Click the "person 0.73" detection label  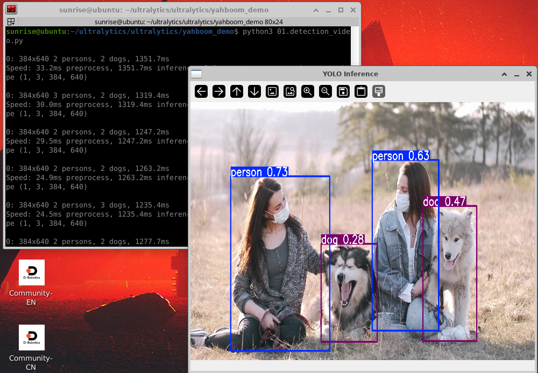259,172
